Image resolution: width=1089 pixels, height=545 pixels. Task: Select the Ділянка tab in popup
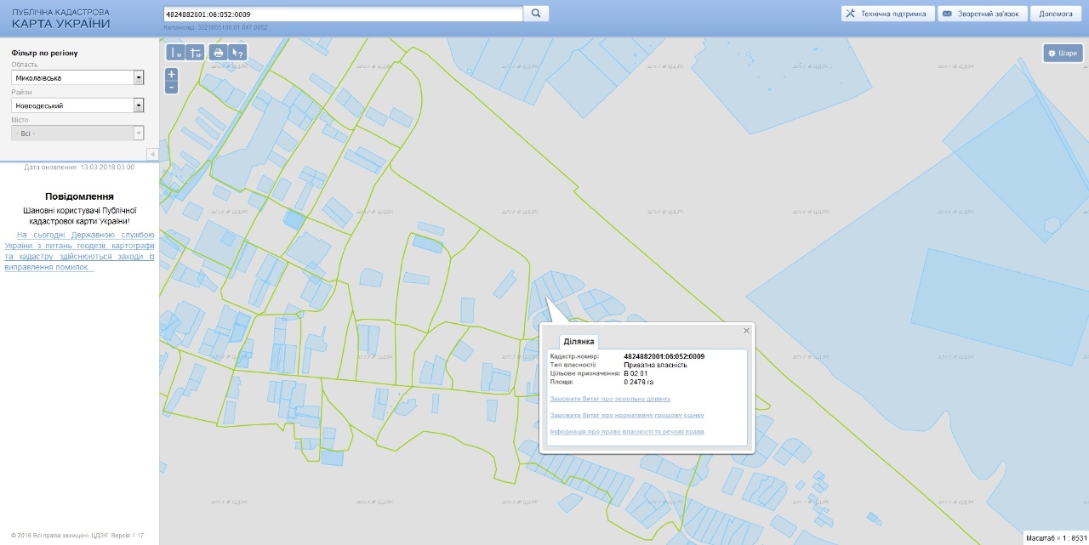coord(579,341)
